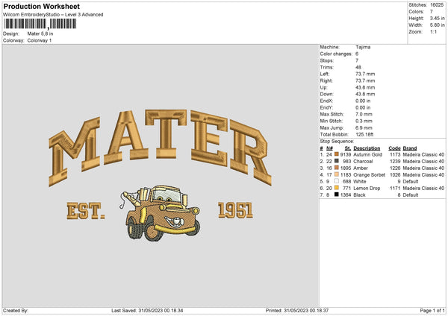Click the arched MATER lettering

click(x=160, y=148)
